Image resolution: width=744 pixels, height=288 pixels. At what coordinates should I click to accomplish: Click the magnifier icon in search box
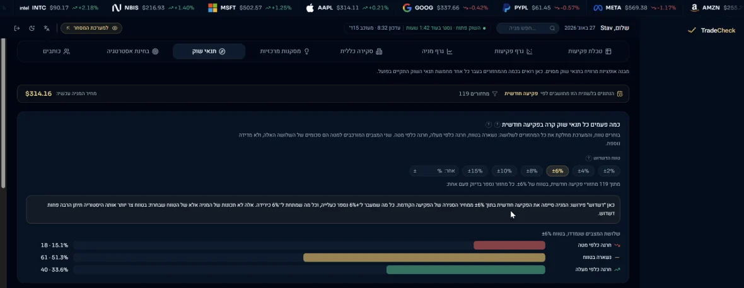click(x=552, y=28)
